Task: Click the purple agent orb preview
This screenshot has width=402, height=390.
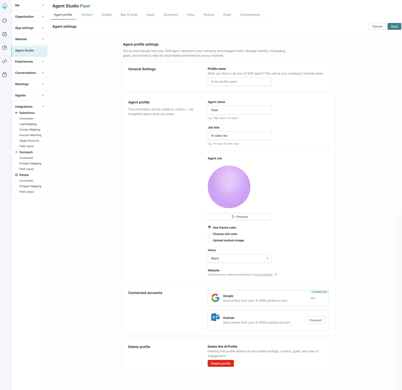Action: point(229,187)
